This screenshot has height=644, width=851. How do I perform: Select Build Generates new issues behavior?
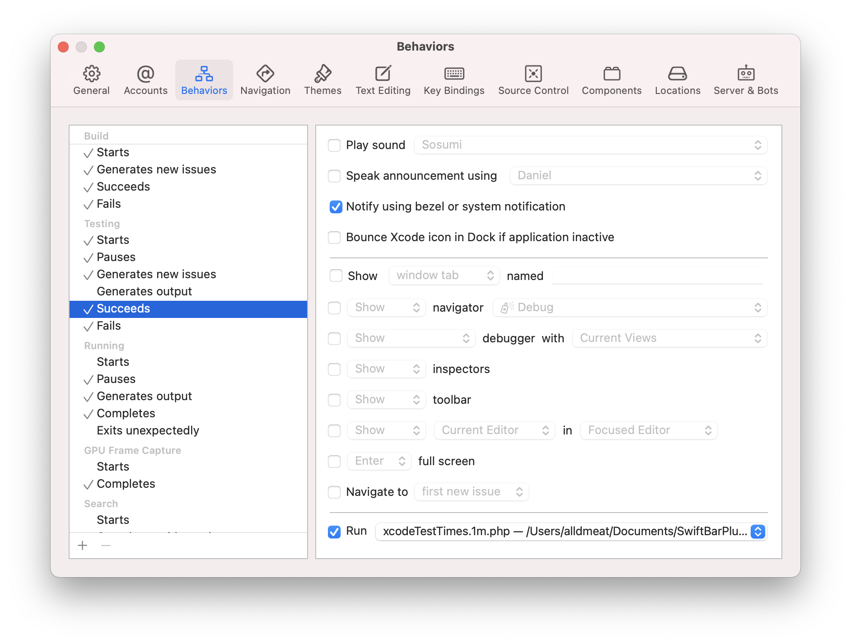(x=188, y=170)
